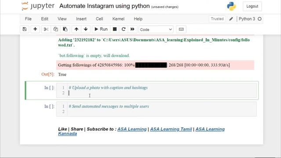Open the Kernel menu
Viewport: 281px width, 158px height.
pyautogui.click(x=118, y=19)
